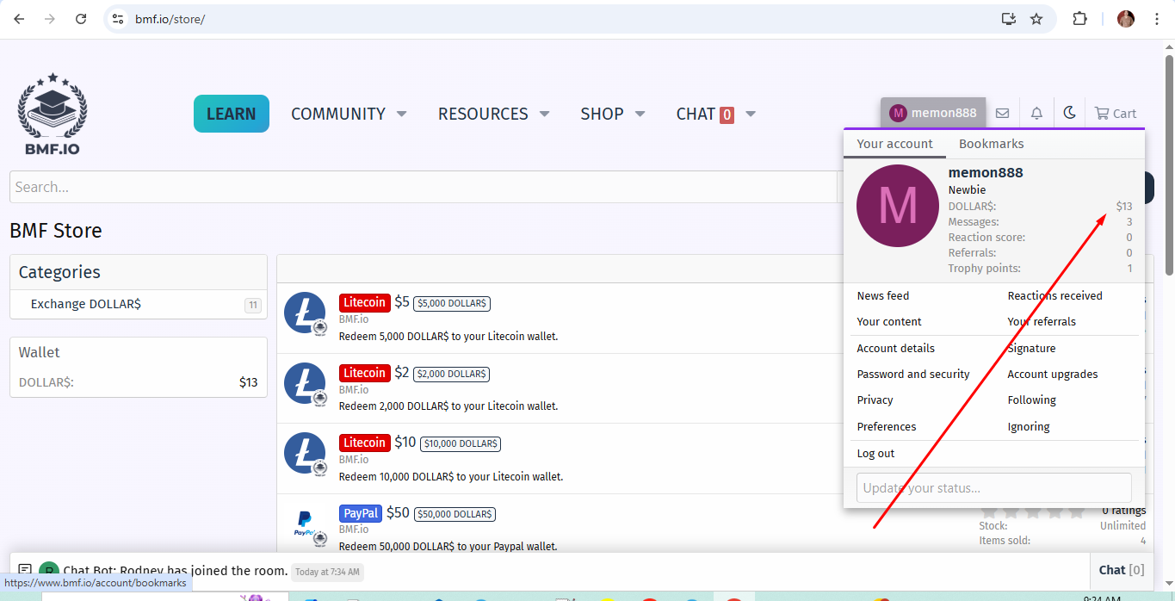
Task: Open Your content link
Action: tap(889, 321)
